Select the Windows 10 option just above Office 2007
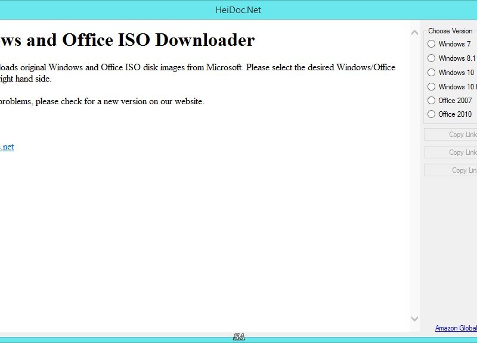 pyautogui.click(x=452, y=86)
